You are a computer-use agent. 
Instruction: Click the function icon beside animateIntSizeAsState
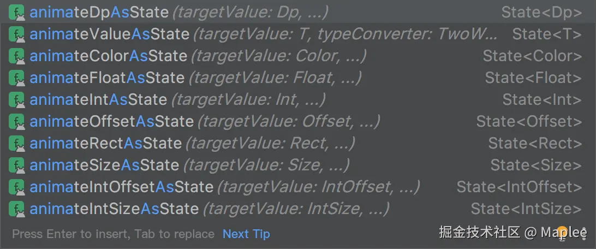tap(17, 209)
